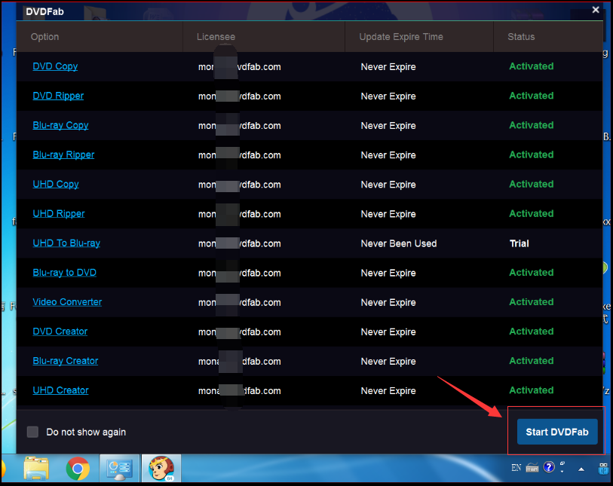The image size is (613, 486).
Task: Close the DVDFab license dialog
Action: click(596, 10)
